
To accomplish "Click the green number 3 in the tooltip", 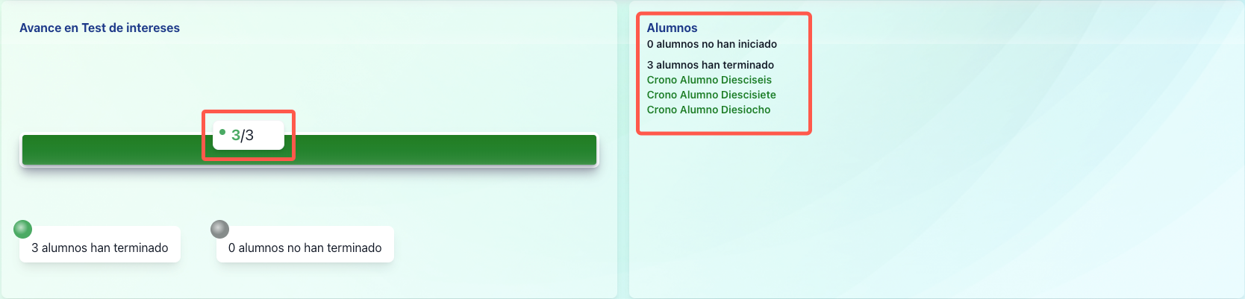I will [x=236, y=135].
